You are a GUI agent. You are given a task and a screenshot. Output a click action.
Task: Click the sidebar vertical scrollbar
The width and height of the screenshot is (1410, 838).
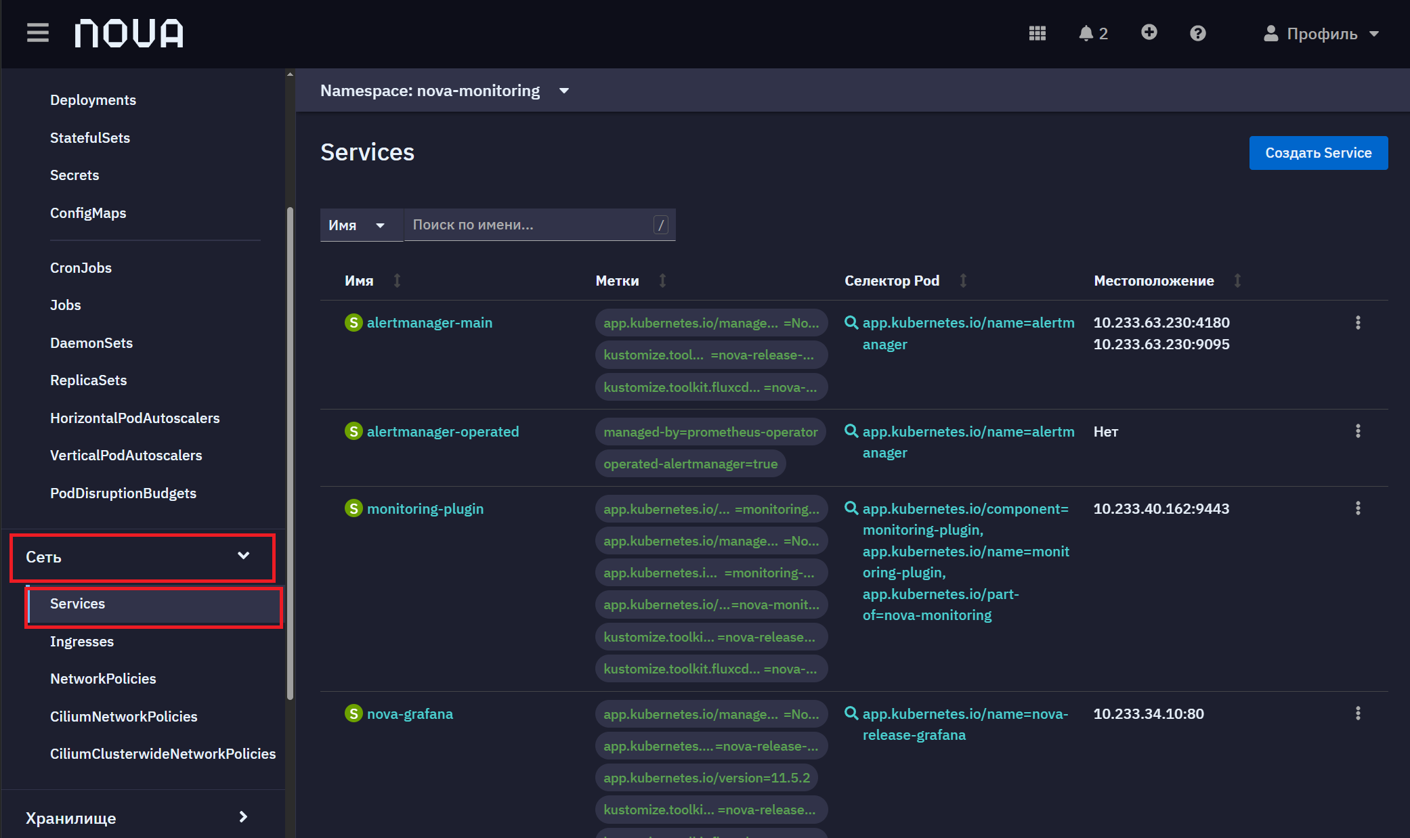(290, 454)
